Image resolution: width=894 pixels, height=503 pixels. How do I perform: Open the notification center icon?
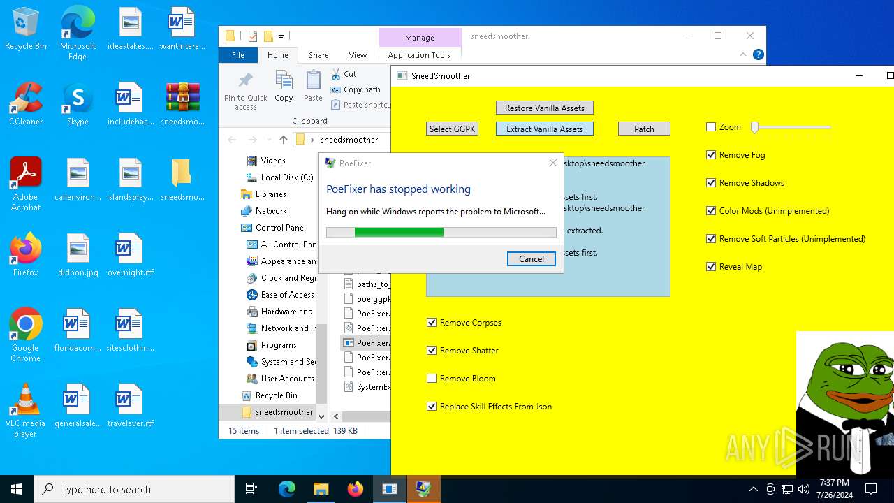tap(871, 489)
